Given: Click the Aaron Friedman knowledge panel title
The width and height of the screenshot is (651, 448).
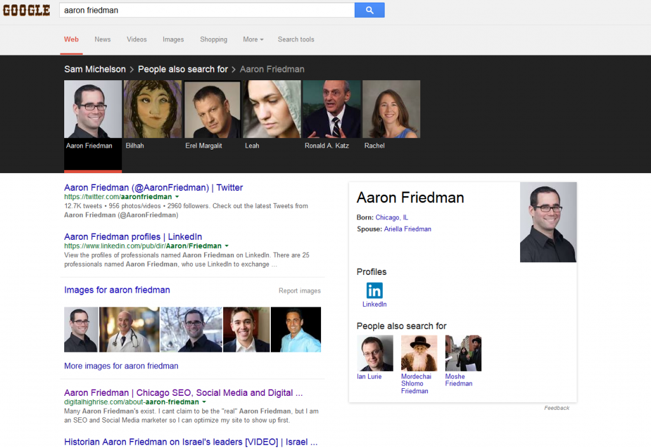Looking at the screenshot, I should coord(410,197).
